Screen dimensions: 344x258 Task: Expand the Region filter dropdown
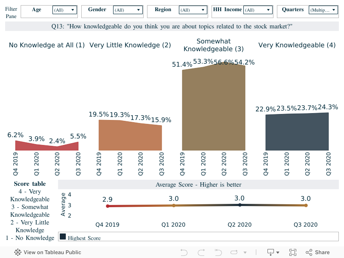(192, 10)
